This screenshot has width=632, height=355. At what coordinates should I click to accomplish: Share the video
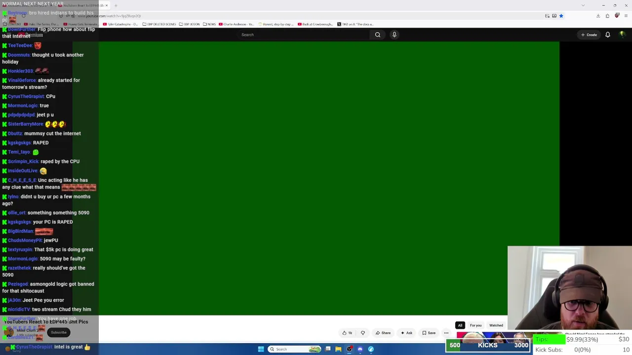click(x=383, y=333)
